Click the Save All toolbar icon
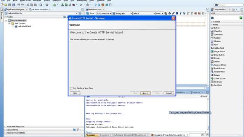 point(13,5)
